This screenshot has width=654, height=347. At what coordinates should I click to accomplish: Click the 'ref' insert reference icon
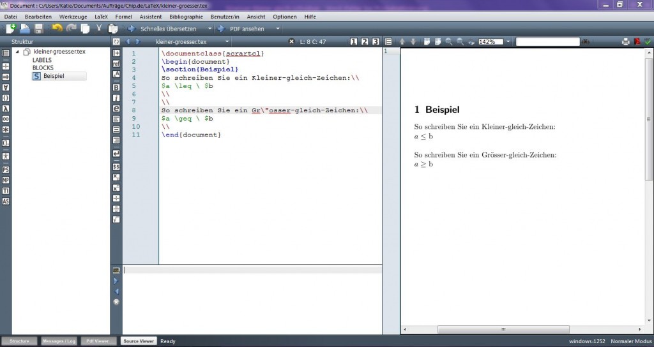click(x=116, y=63)
